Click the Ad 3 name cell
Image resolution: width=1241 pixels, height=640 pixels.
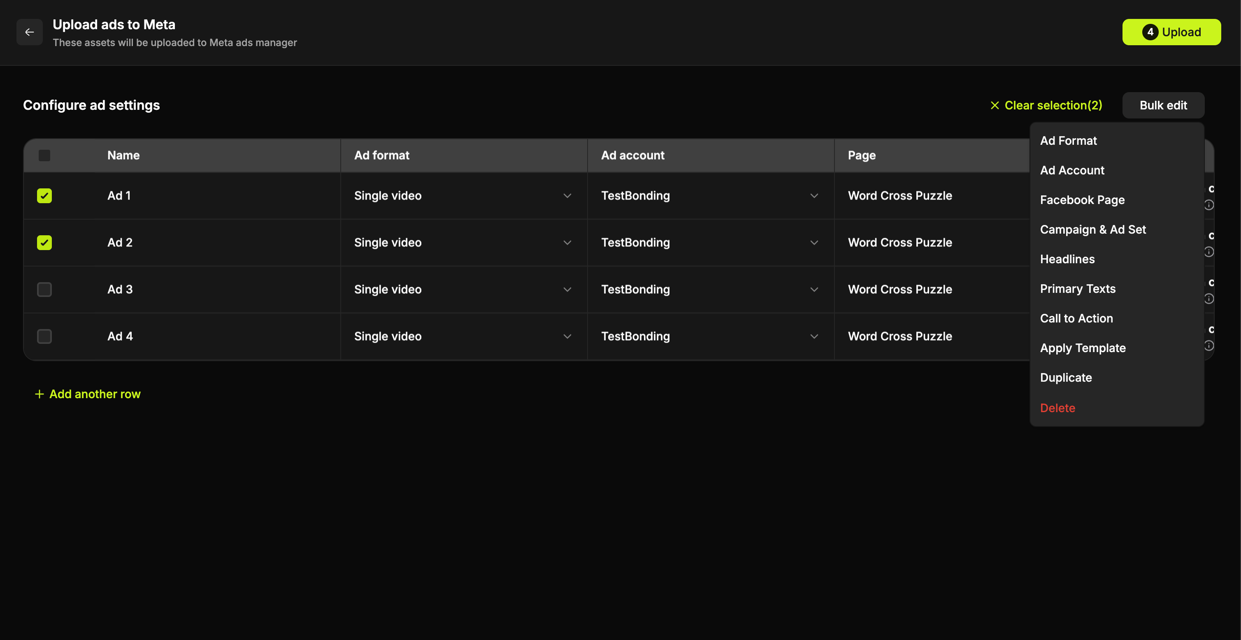point(217,290)
